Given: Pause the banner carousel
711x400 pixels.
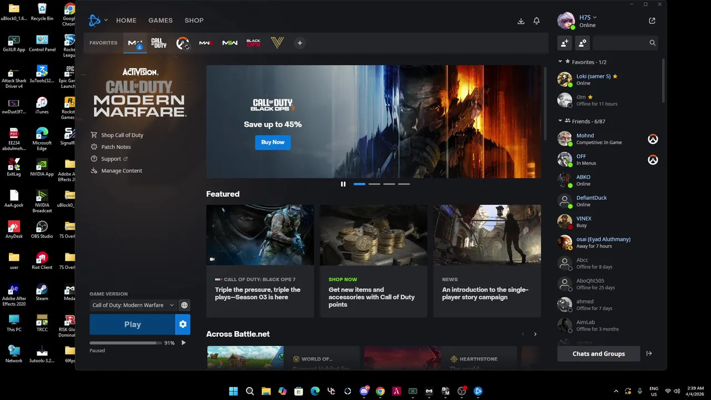Looking at the screenshot, I should pyautogui.click(x=343, y=184).
